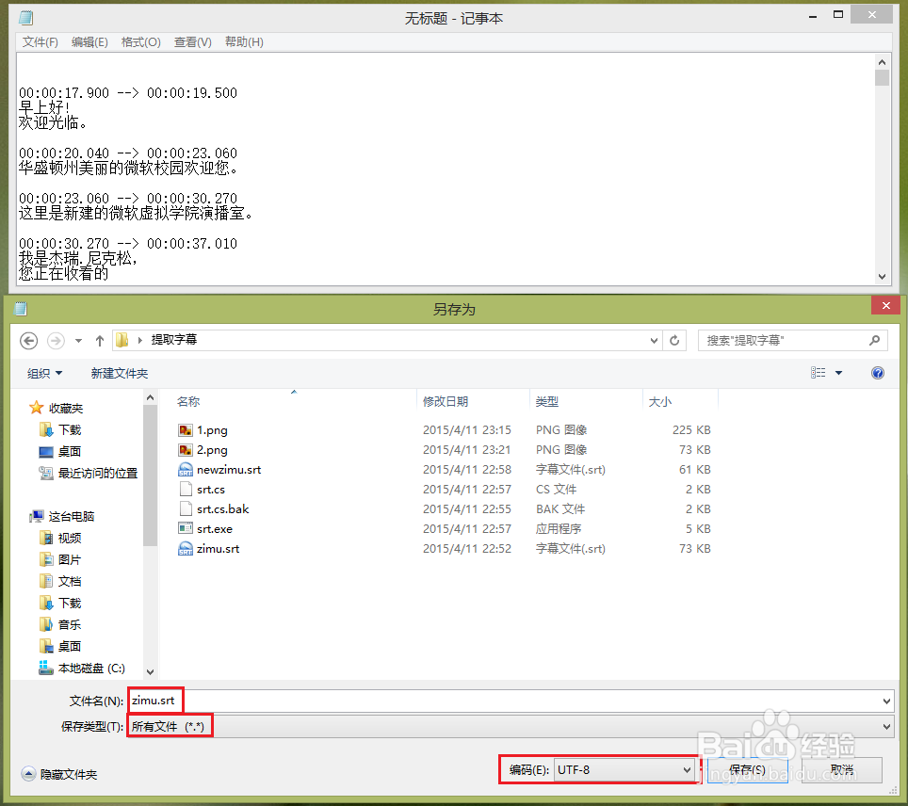The image size is (908, 806).
Task: Go up one folder level
Action: coord(100,341)
